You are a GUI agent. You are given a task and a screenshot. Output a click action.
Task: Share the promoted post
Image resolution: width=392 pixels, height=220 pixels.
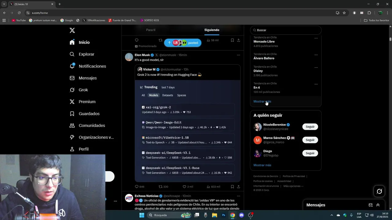(x=239, y=40)
